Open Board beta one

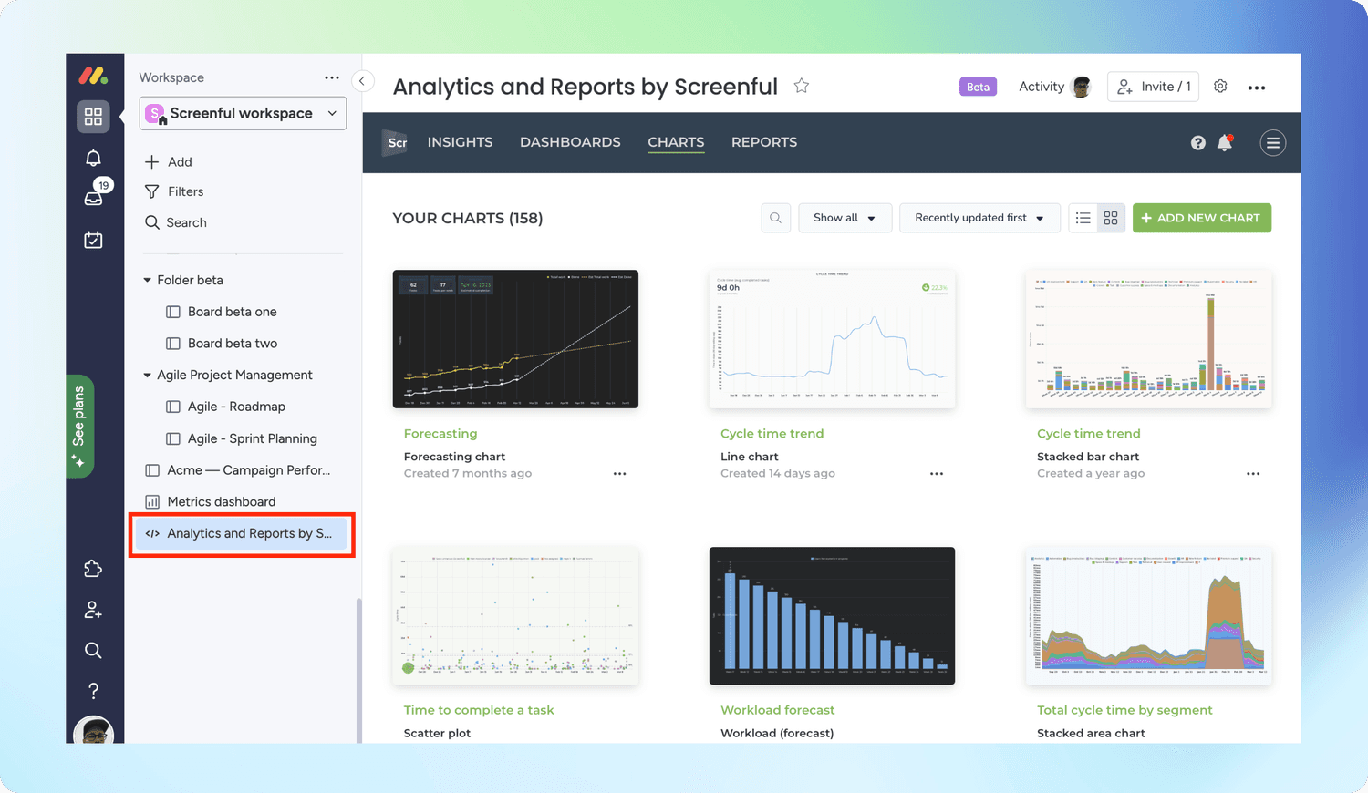coord(232,312)
